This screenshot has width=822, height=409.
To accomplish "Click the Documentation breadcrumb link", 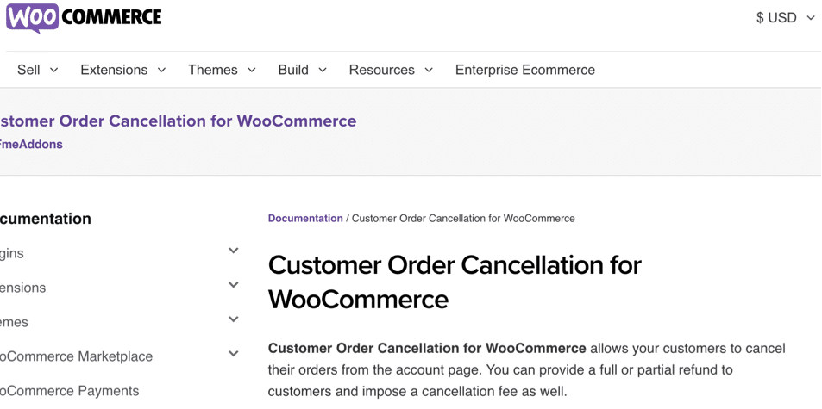I will coord(305,218).
